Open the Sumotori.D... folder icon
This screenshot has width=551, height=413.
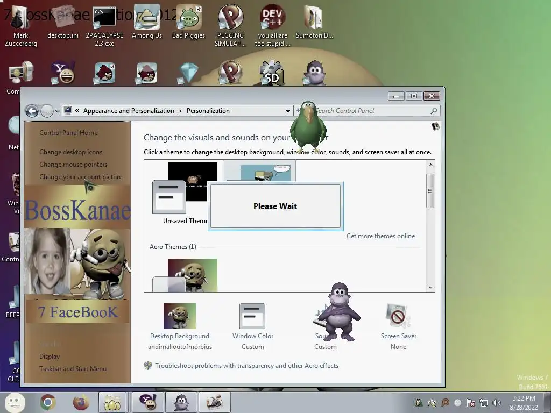point(314,22)
